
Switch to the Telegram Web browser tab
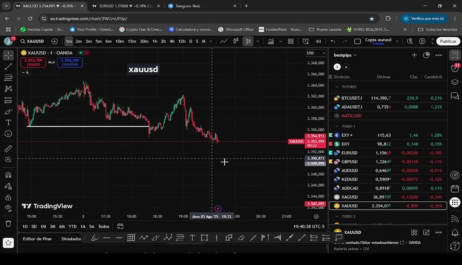click(203, 6)
